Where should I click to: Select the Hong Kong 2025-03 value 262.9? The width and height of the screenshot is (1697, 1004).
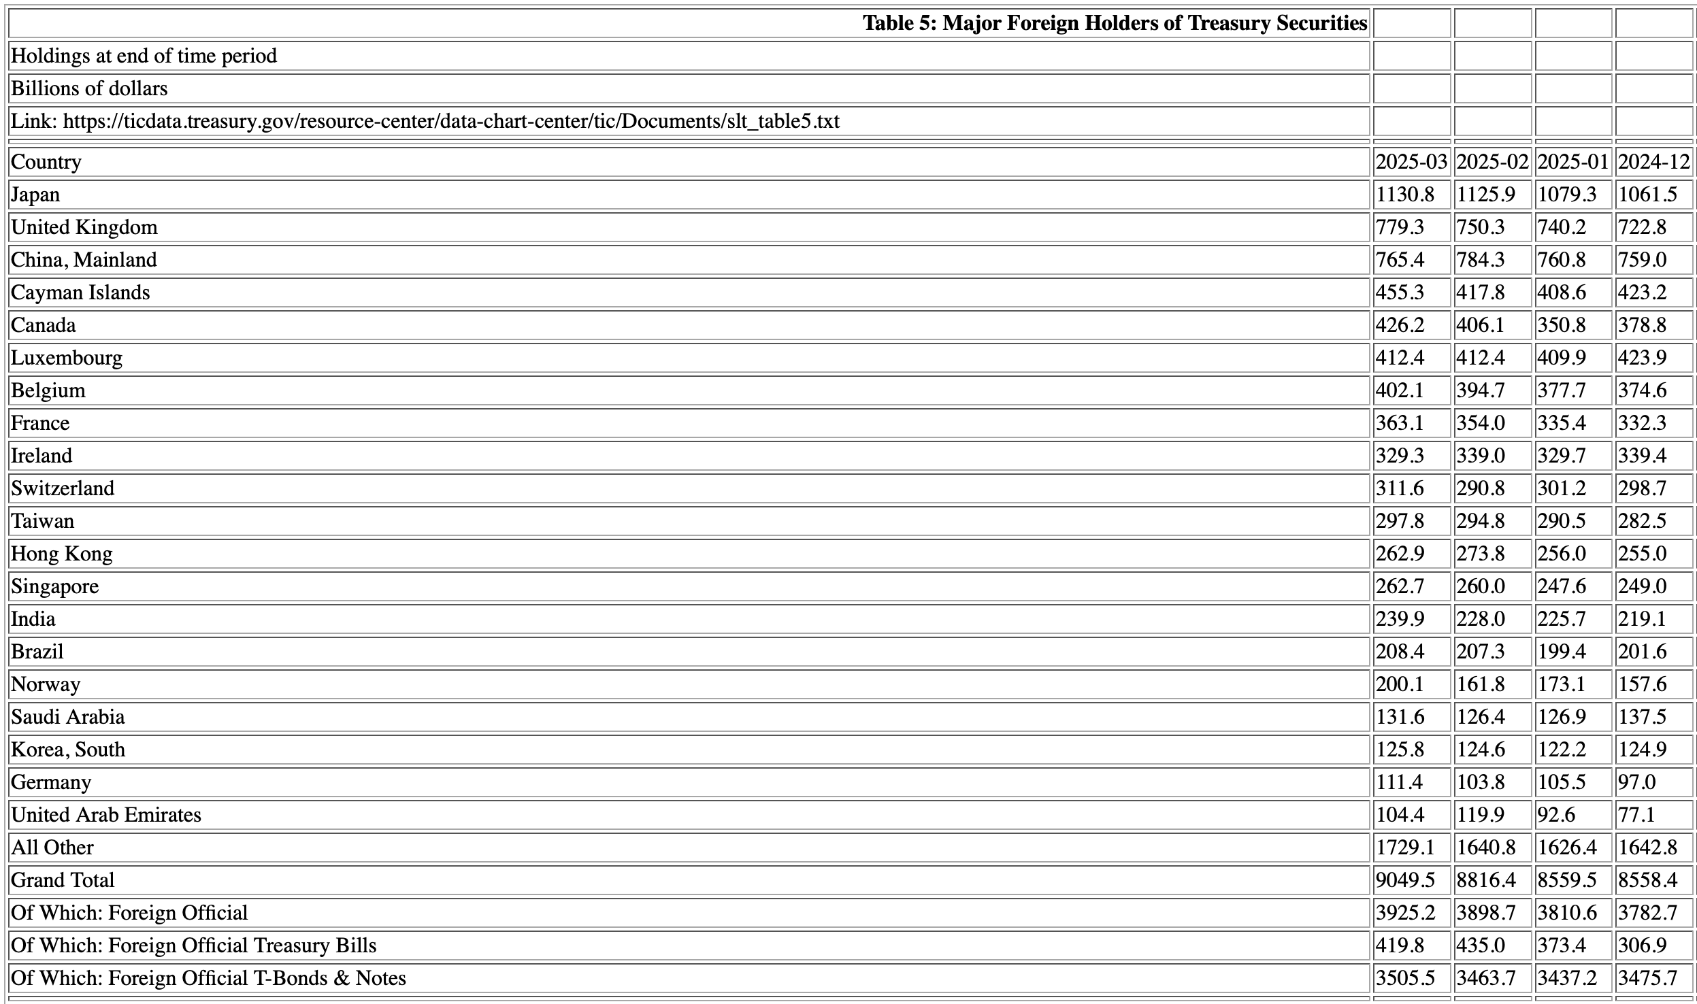1400,554
